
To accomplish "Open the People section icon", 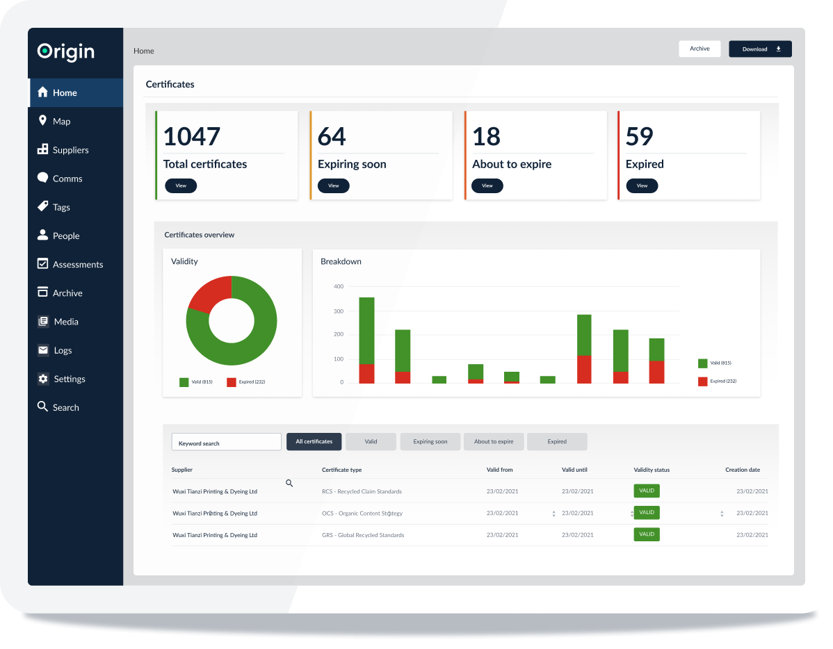I will click(43, 235).
